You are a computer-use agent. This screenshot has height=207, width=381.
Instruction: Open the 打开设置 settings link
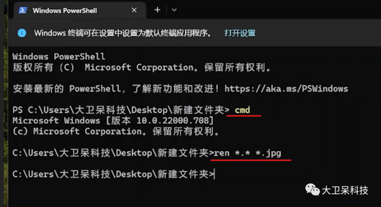[240, 33]
